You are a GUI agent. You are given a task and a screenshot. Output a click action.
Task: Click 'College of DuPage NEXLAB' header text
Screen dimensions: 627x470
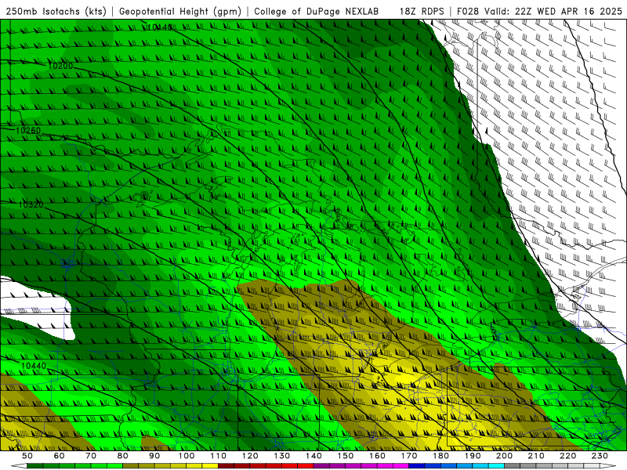317,11
